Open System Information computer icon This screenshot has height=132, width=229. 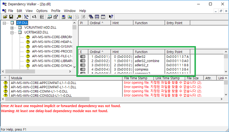[63, 17]
